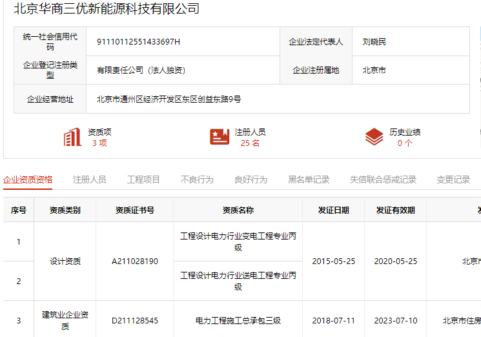
Task: Click the 发证日期 column header
Action: coord(333,210)
